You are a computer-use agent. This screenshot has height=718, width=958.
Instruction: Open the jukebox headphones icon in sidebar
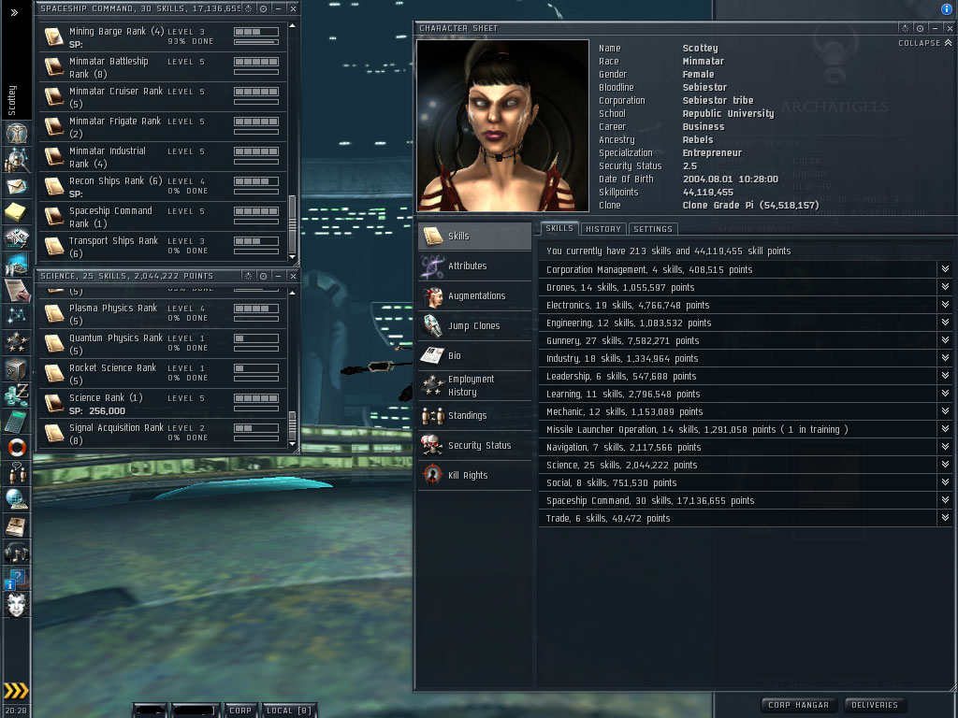click(17, 553)
